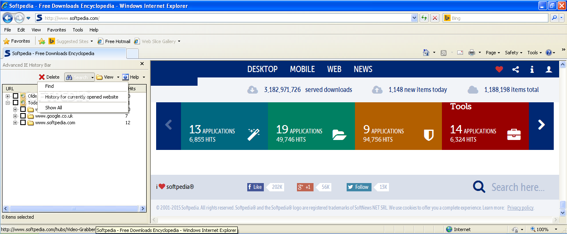Open the search provider dropdown arrow
The height and width of the screenshot is (234, 567).
(562, 18)
